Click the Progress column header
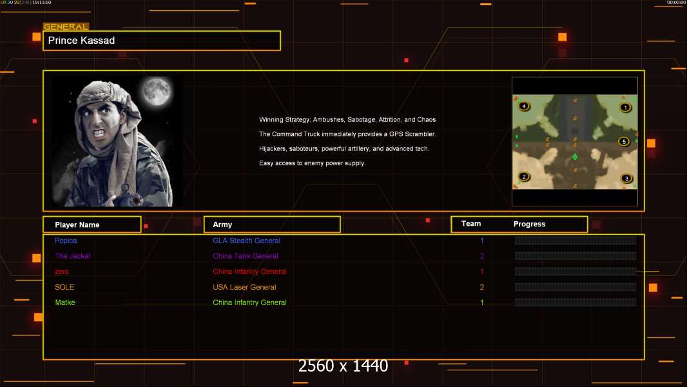687x387 pixels. tap(529, 224)
